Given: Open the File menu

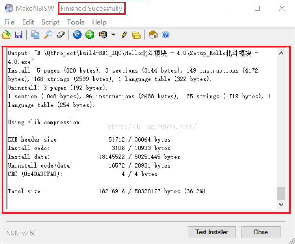Looking at the screenshot, I should tap(9, 22).
